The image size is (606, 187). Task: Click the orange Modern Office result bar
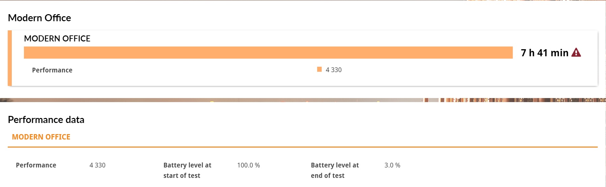click(268, 53)
